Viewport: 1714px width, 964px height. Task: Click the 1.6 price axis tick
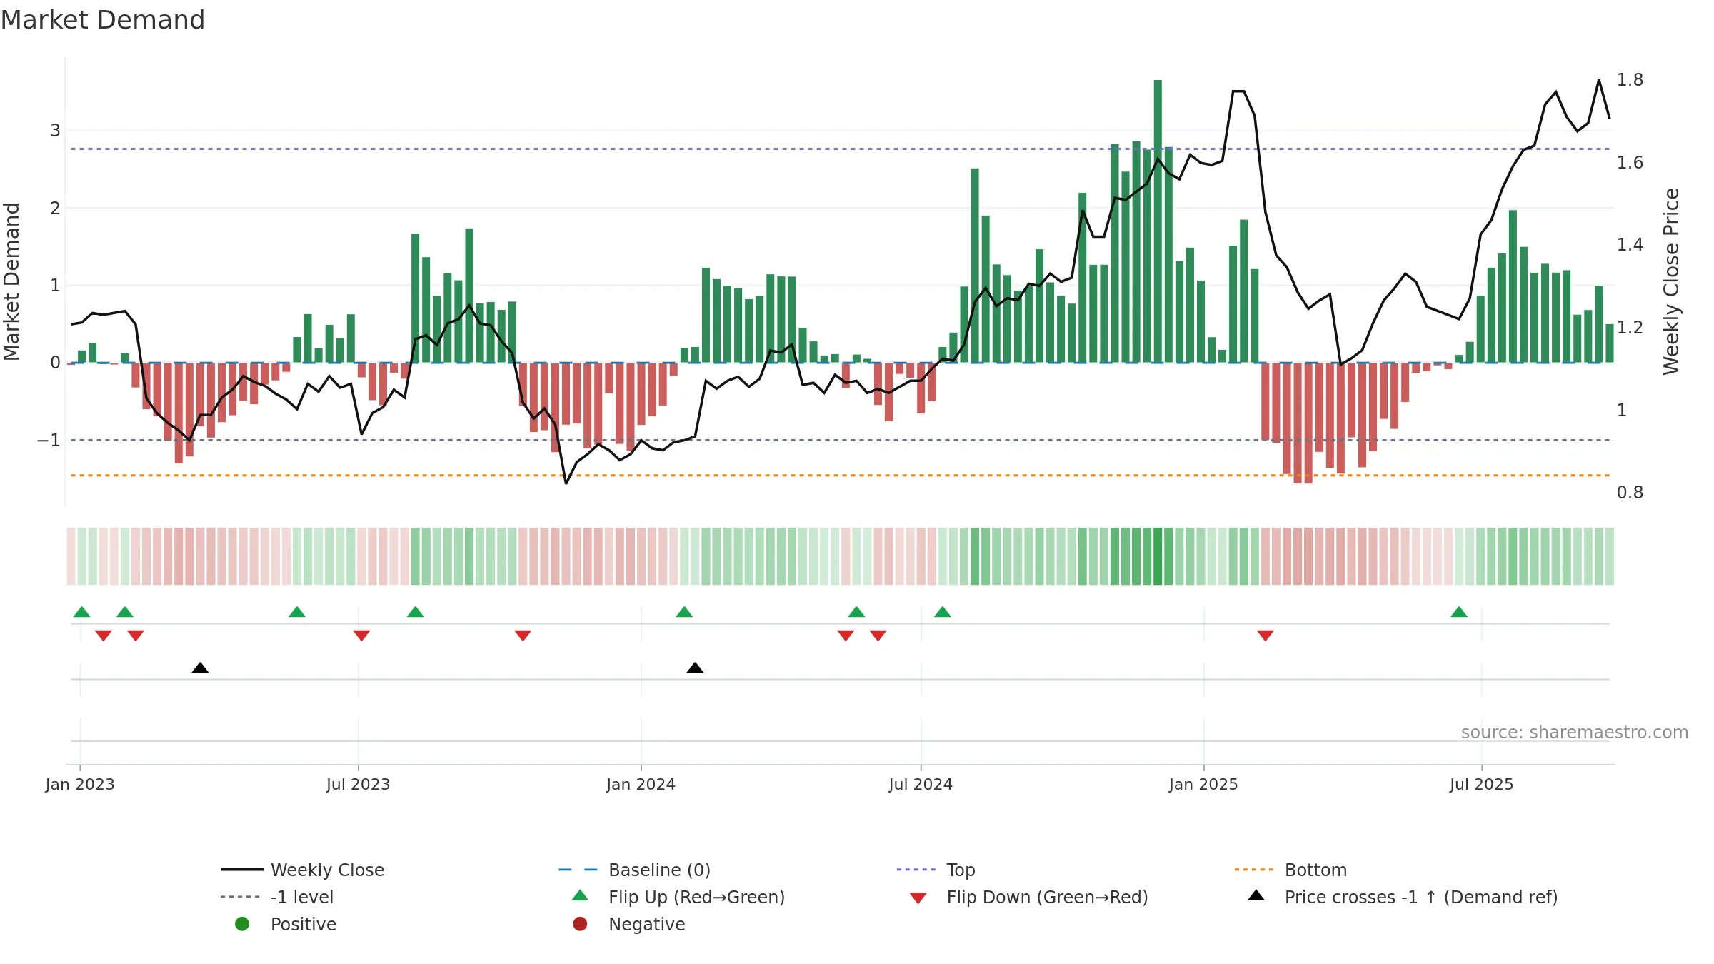(x=1630, y=162)
